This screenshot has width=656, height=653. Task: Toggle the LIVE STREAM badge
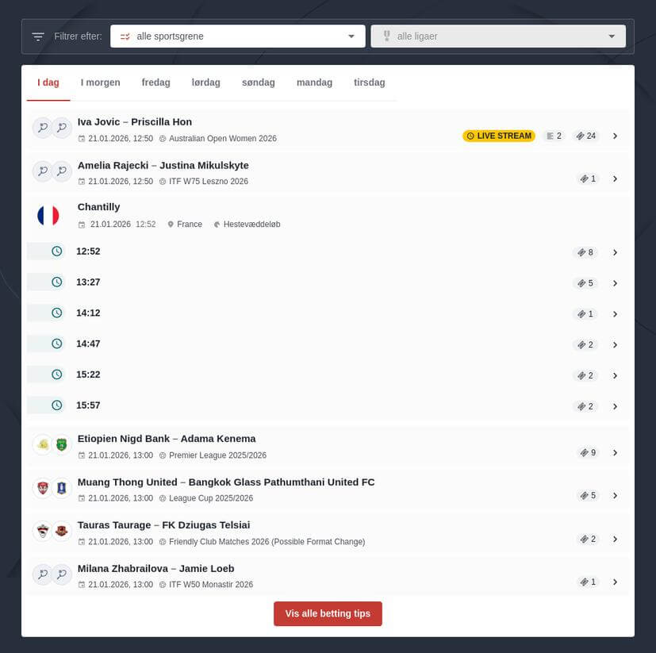point(498,136)
